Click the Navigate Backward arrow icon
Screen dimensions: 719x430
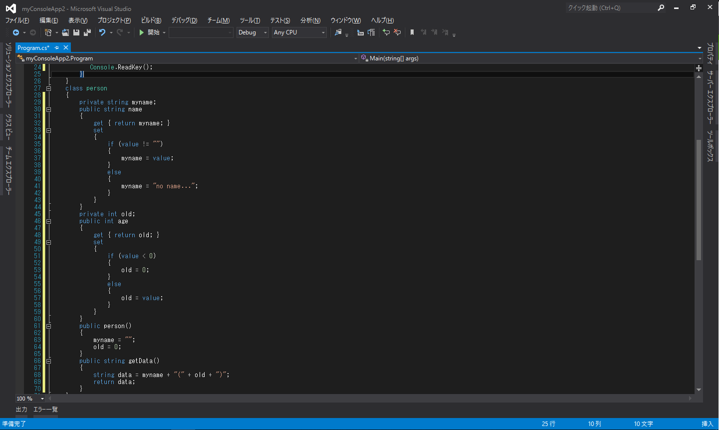coord(16,32)
